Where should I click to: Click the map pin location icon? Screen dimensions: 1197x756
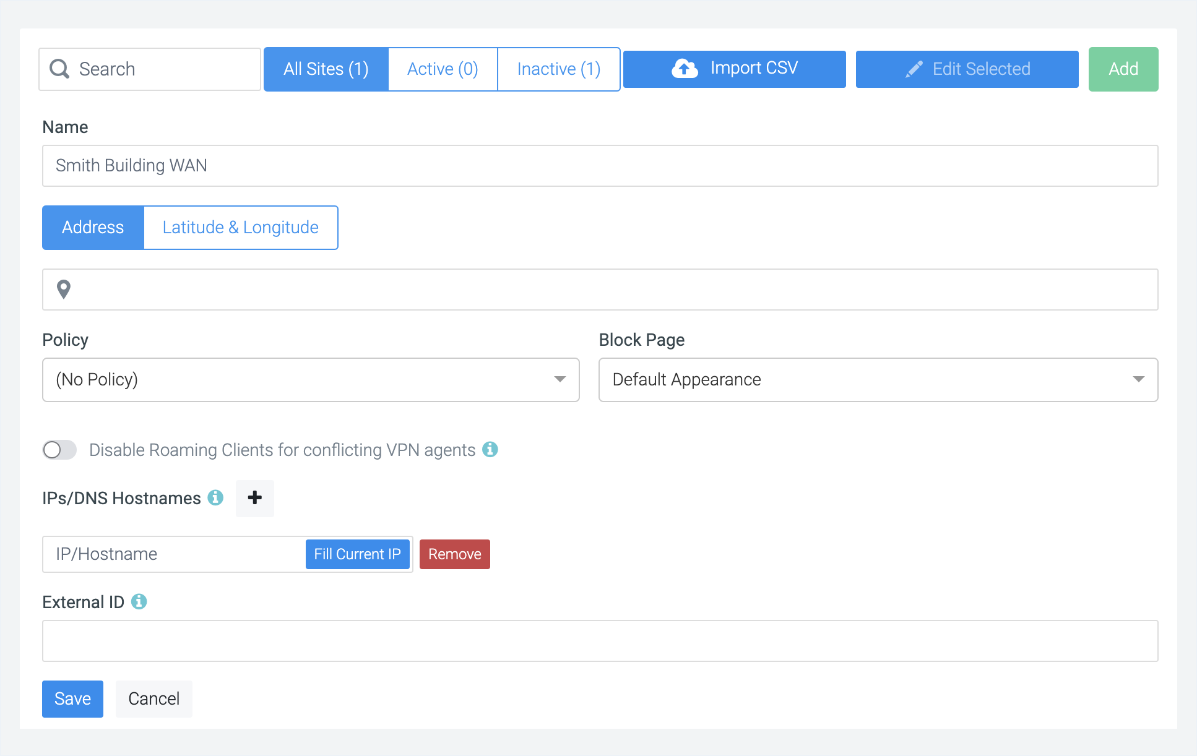click(x=64, y=290)
